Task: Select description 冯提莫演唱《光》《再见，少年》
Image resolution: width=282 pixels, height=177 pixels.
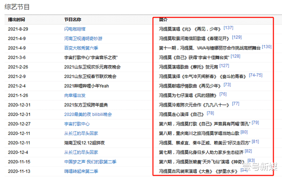Action: coord(190,29)
